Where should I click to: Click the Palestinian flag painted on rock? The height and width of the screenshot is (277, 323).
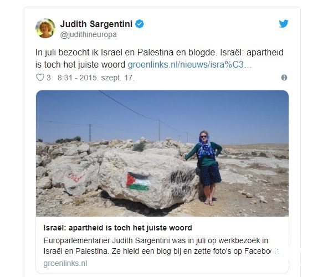pos(138,182)
